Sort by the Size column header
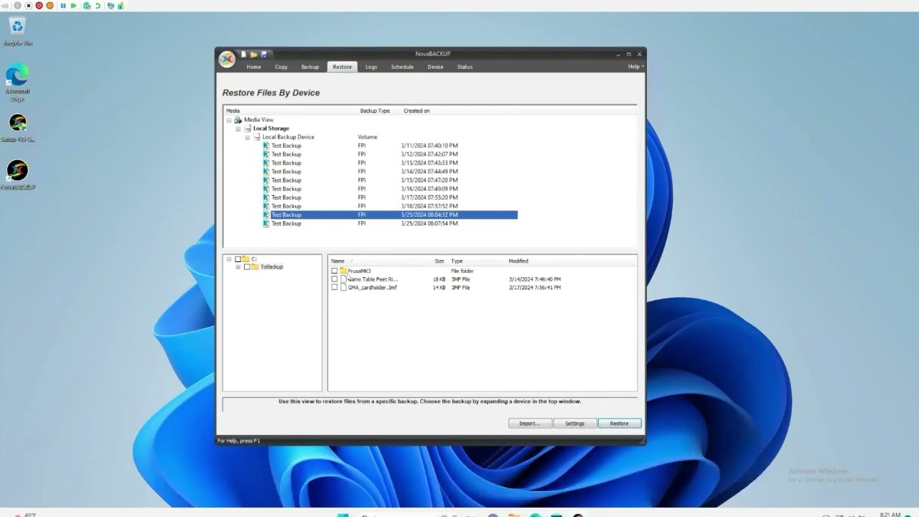The image size is (919, 517). (439, 261)
